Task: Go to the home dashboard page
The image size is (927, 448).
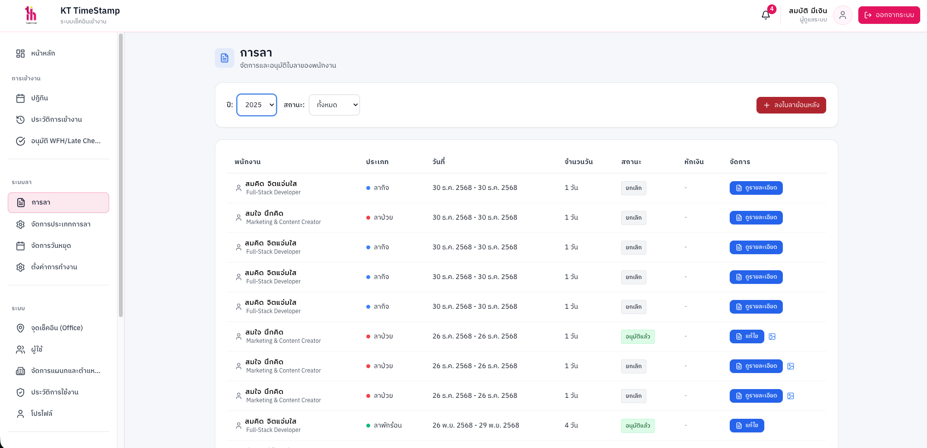Action: pos(43,54)
